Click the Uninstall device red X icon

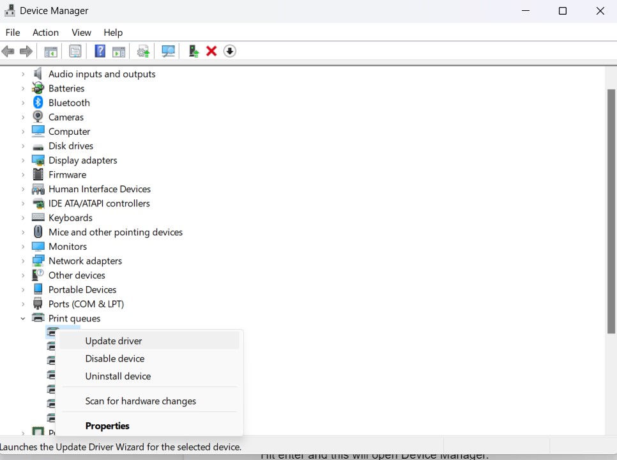pyautogui.click(x=211, y=51)
